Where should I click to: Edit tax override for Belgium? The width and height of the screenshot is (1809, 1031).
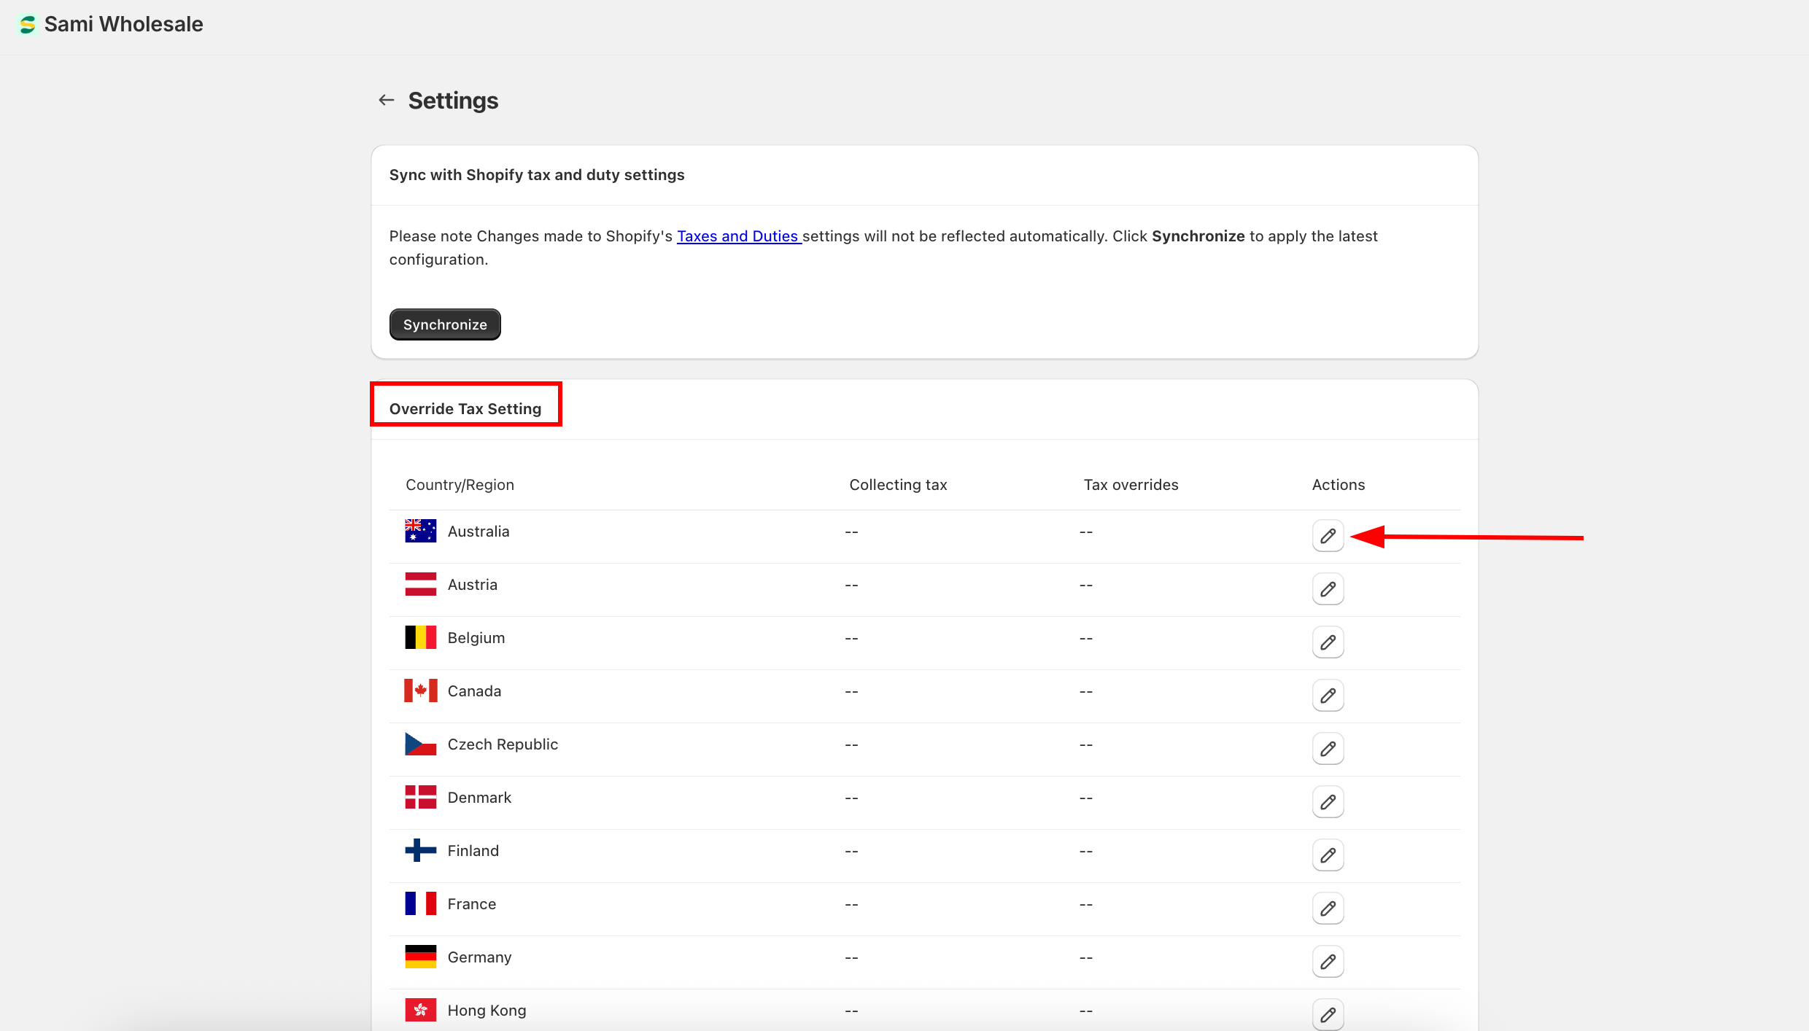[x=1328, y=642]
